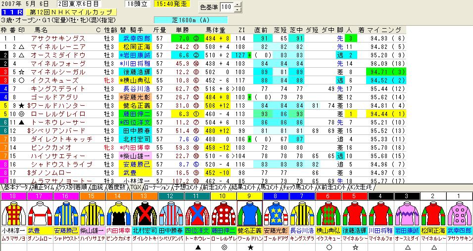Increase the 色基準 value with up arrow

coord(238,4)
